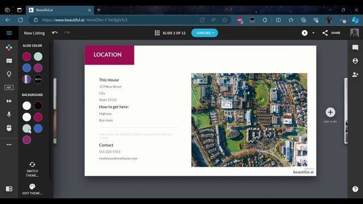Screen dimensions: 363x204
Task: Click the 'How to get here:' heading
Action: 113,107
